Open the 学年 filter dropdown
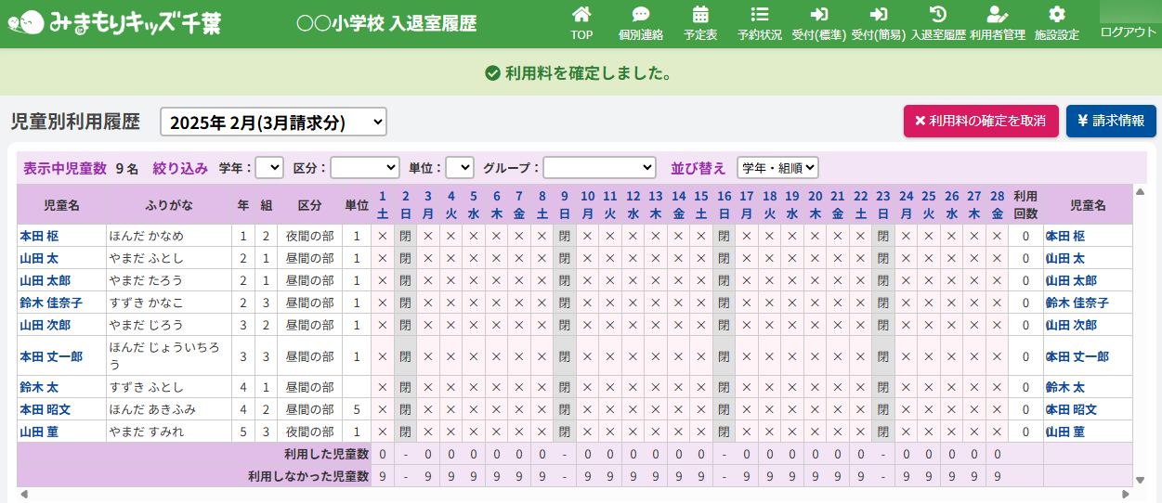The height and width of the screenshot is (503, 1162). tap(269, 168)
